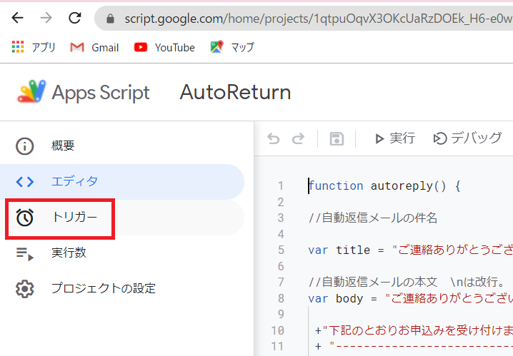Open the トリガー triggers page
This screenshot has height=356, width=513.
click(74, 218)
